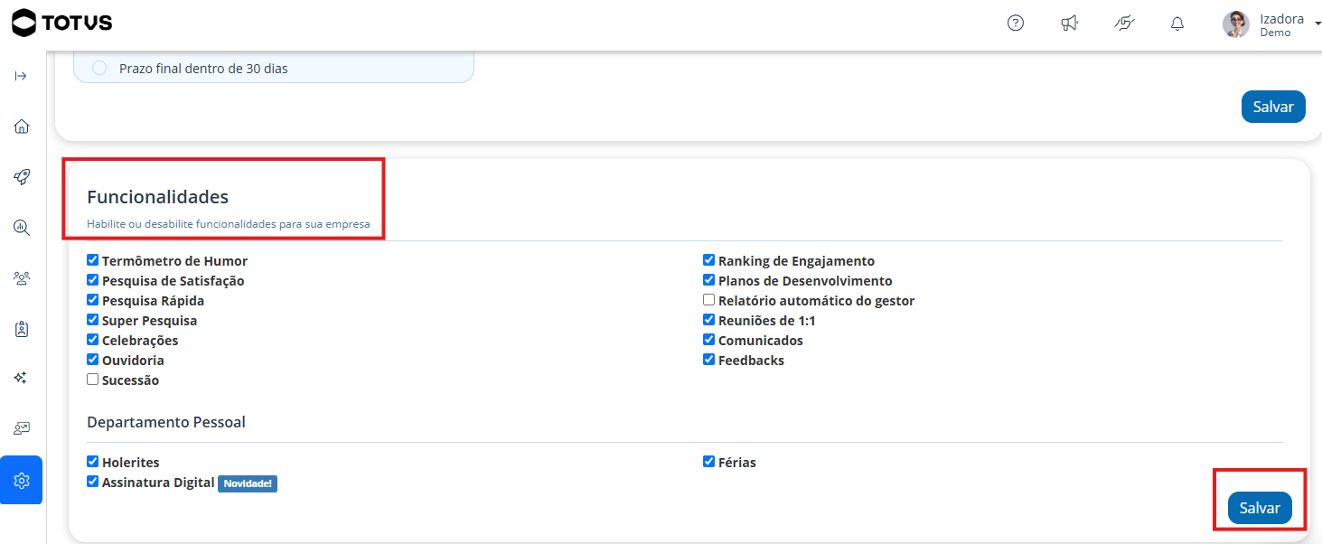Click Izadora's profile avatar
Viewport: 1322px width, 544px height.
pyautogui.click(x=1236, y=24)
